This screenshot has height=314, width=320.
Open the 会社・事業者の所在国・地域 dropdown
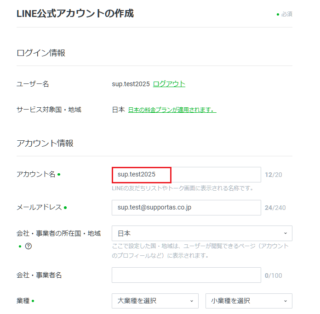point(202,233)
